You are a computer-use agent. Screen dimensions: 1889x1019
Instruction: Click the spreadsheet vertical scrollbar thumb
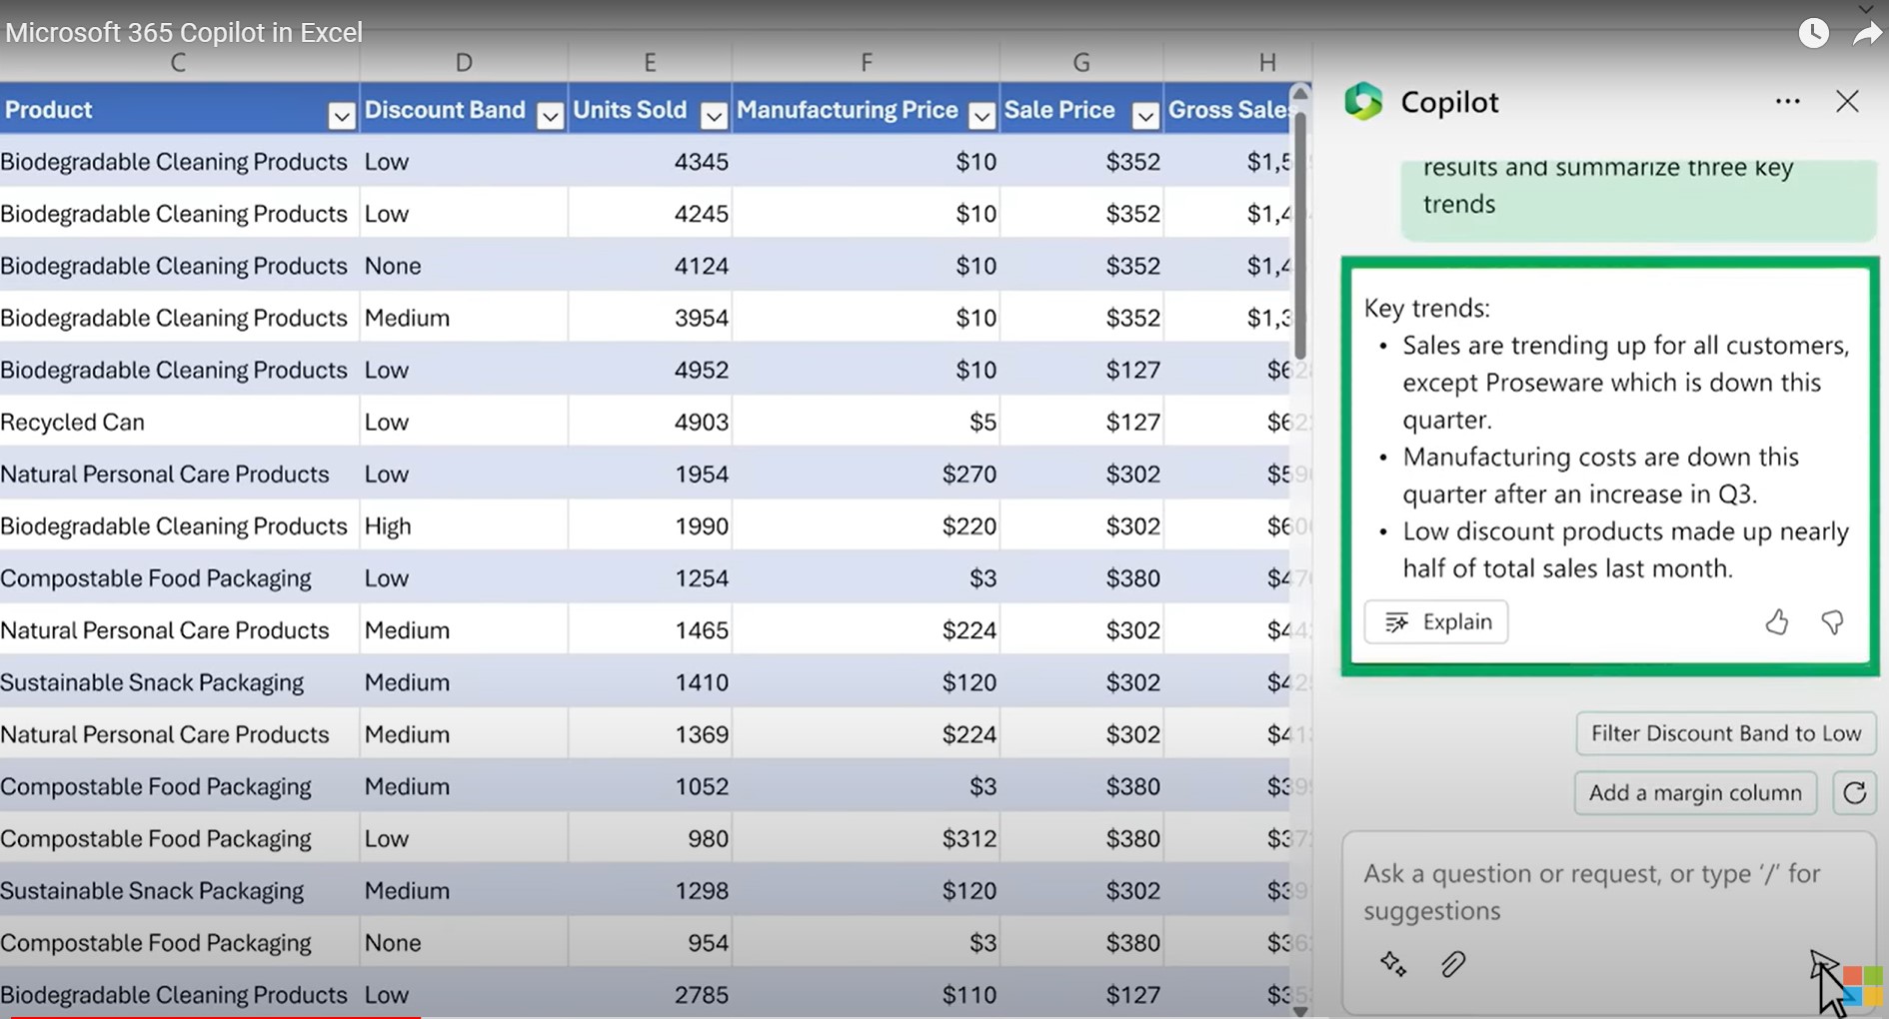click(1299, 235)
